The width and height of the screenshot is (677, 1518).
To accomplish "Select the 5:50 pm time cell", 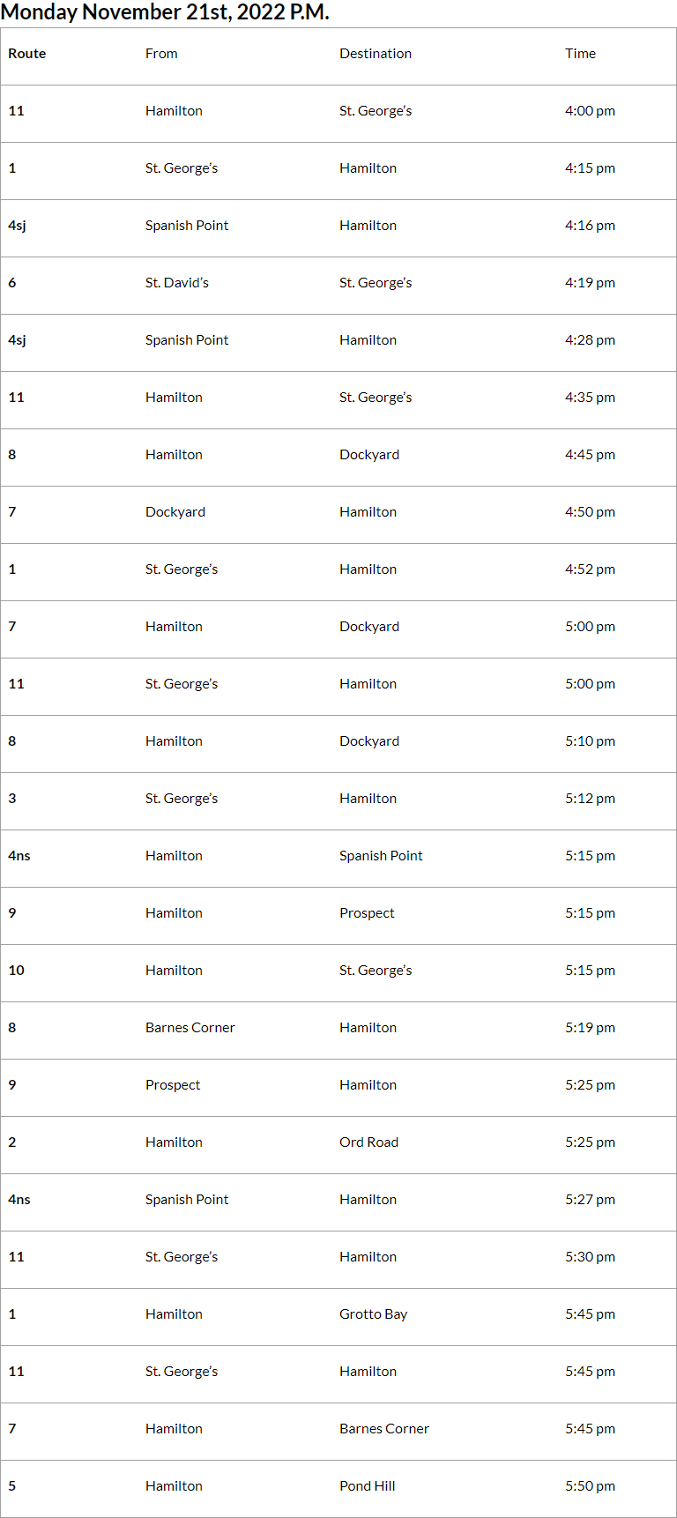I will (x=590, y=1486).
